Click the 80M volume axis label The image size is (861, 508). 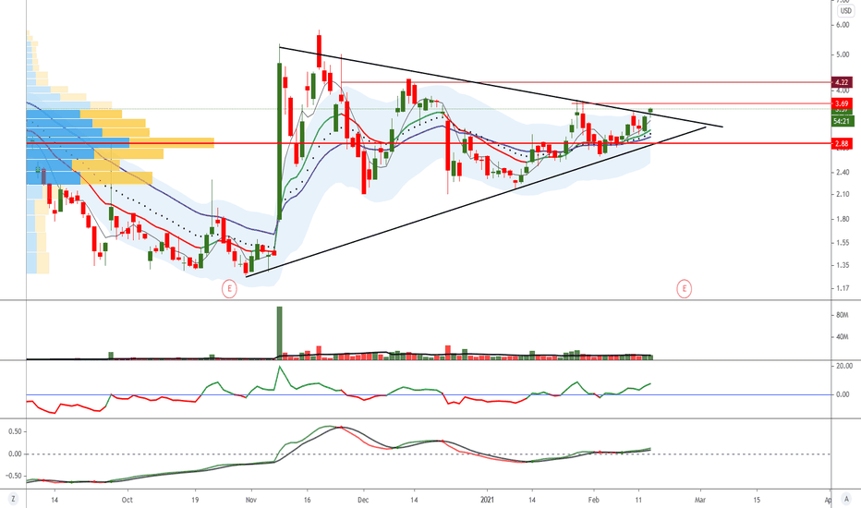[843, 315]
